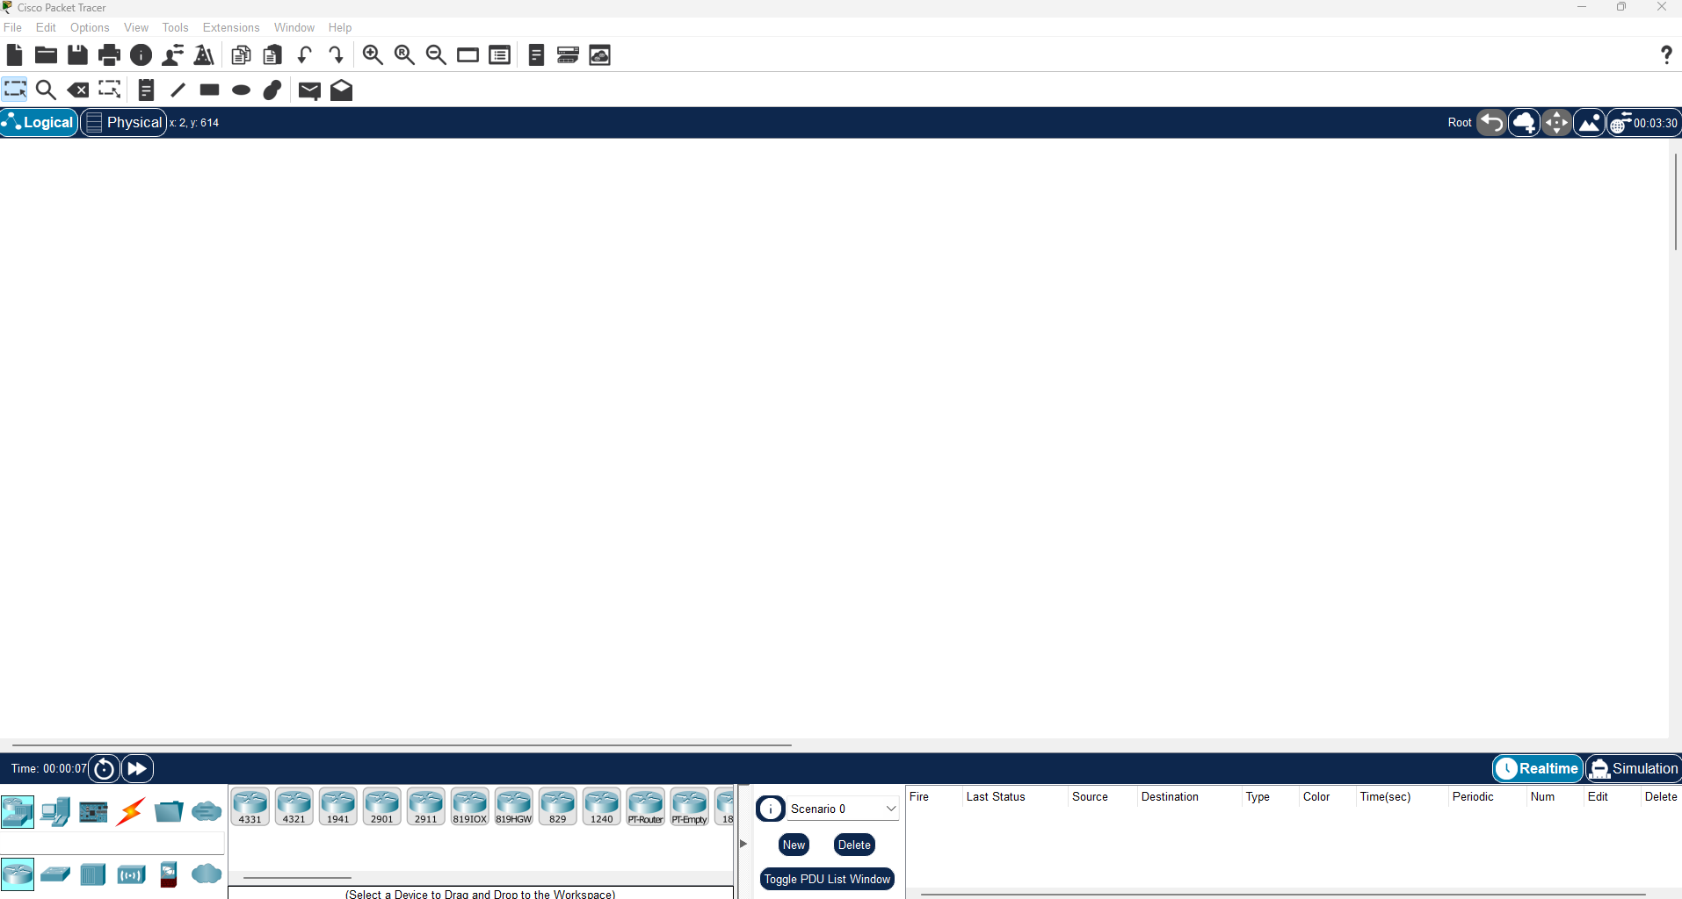Switch to Realtime mode
1682x899 pixels.
pos(1538,768)
